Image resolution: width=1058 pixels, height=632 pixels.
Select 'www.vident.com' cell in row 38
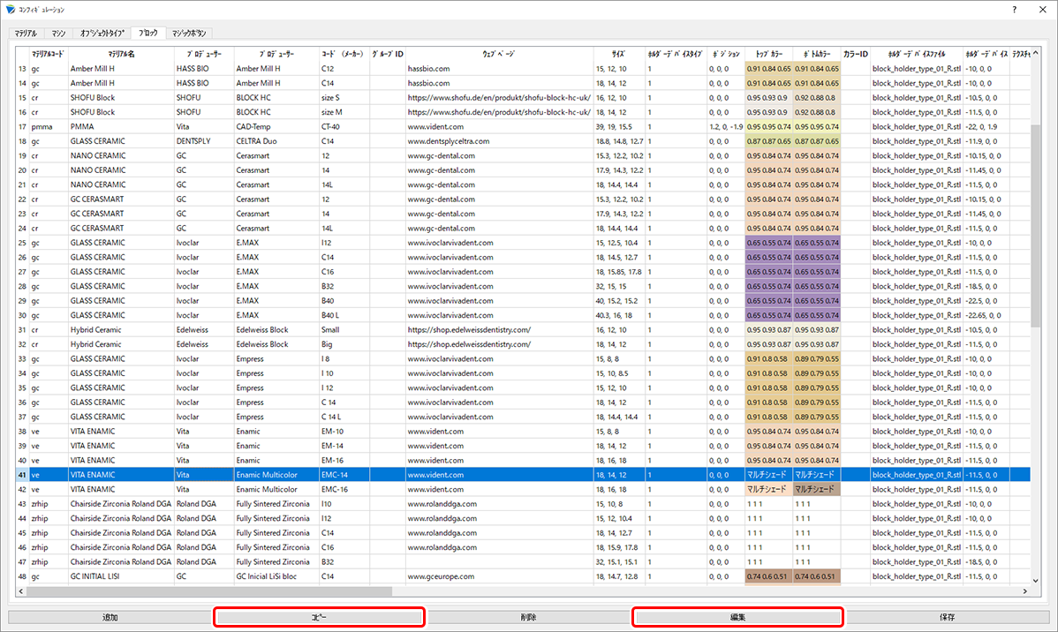click(x=499, y=432)
